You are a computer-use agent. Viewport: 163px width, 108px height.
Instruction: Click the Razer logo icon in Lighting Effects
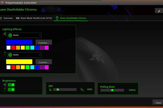tap(5, 34)
